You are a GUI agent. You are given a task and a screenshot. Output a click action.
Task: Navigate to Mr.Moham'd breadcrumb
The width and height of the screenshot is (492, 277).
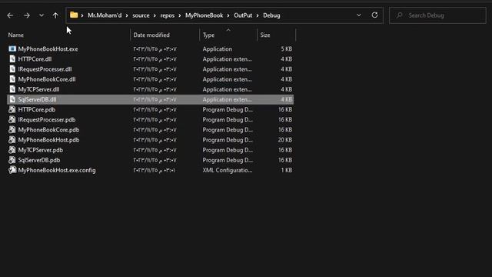click(105, 15)
